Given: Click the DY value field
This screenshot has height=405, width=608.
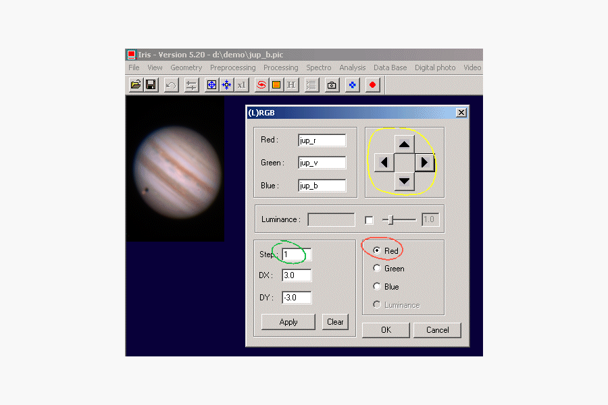Looking at the screenshot, I should pos(297,298).
